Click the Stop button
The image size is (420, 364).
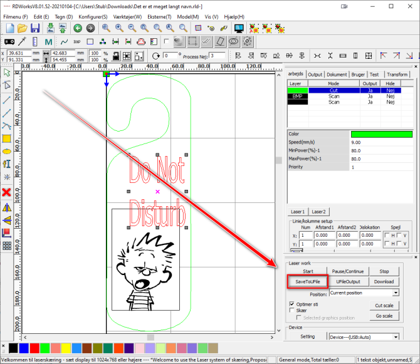384,271
